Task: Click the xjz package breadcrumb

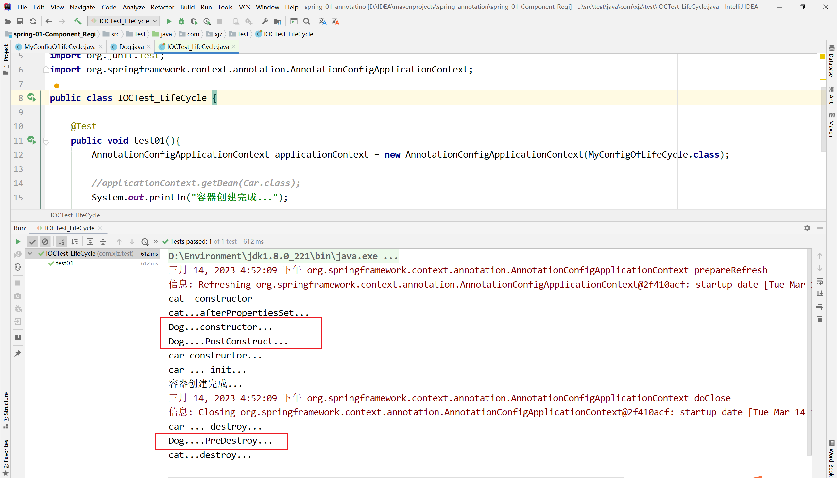Action: pyautogui.click(x=215, y=34)
